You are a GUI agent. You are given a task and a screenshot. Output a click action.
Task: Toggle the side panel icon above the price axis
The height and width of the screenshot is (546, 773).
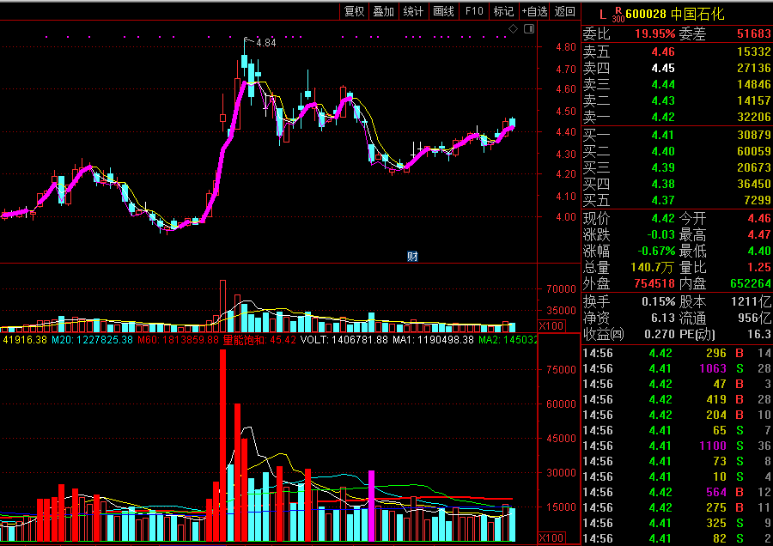529,29
